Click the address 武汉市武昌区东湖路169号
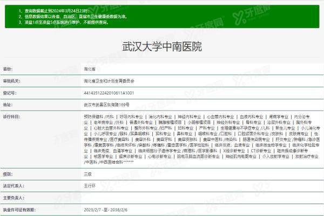 point(106,105)
